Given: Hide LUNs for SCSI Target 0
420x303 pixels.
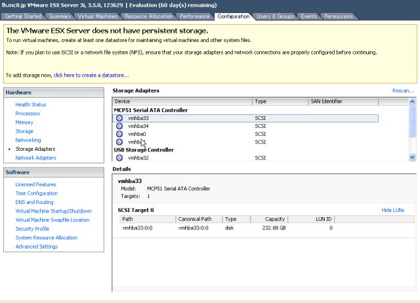Looking at the screenshot, I should [392, 210].
